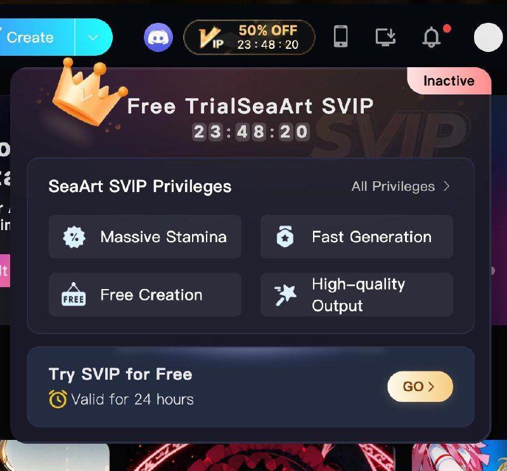Click the golden crown icon

tap(88, 93)
